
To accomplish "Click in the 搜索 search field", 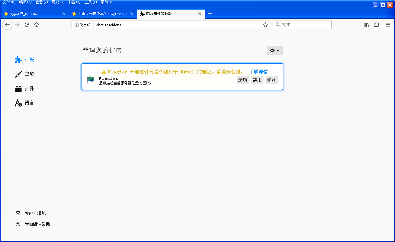I will [x=305, y=25].
